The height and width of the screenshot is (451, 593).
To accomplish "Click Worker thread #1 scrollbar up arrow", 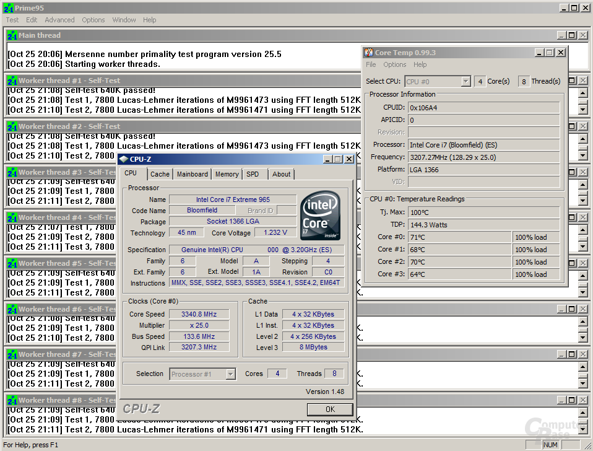I will click(583, 93).
